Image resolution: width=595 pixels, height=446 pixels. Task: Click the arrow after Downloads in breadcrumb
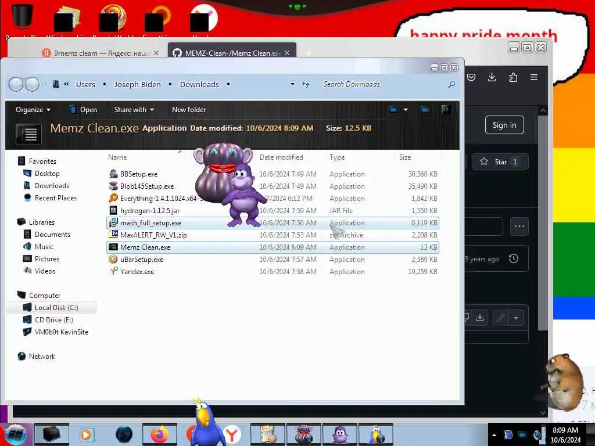pos(228,84)
